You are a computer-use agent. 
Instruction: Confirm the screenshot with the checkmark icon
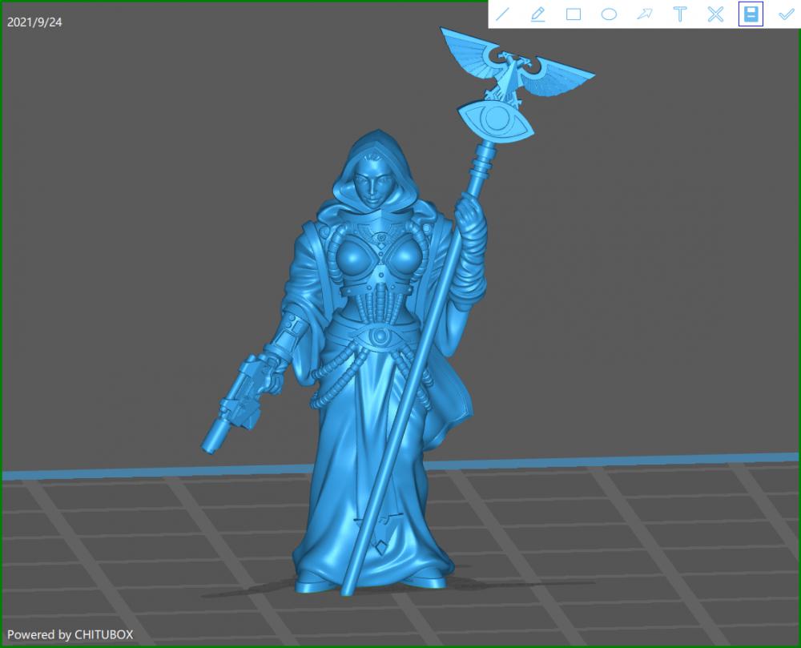point(787,14)
